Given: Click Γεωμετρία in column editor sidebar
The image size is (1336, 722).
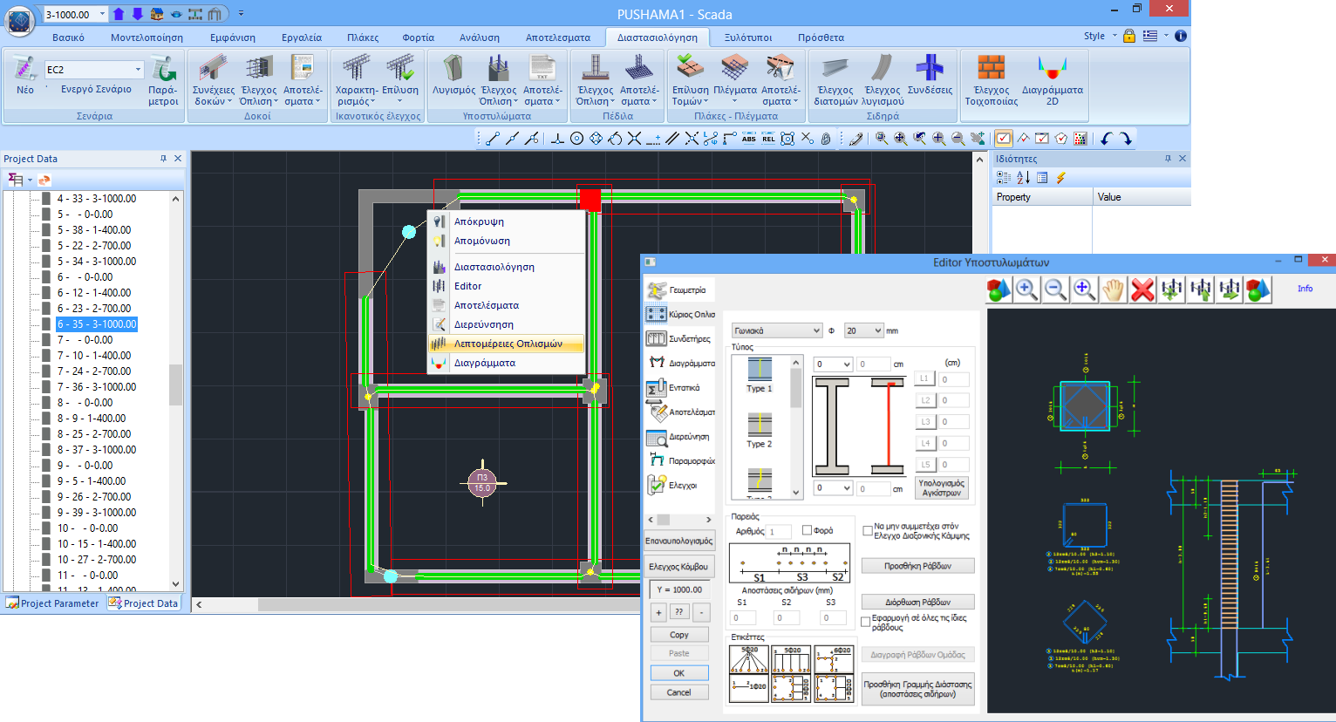Looking at the screenshot, I should pos(679,289).
